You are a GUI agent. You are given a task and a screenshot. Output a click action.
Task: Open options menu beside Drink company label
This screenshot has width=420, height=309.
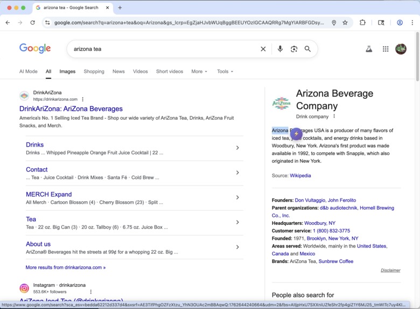click(334, 116)
